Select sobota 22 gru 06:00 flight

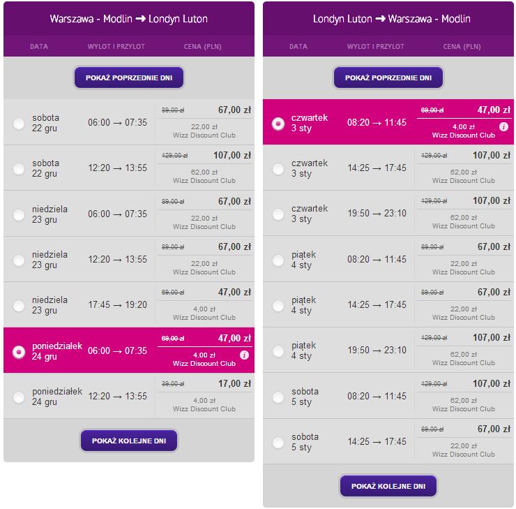pyautogui.click(x=19, y=124)
